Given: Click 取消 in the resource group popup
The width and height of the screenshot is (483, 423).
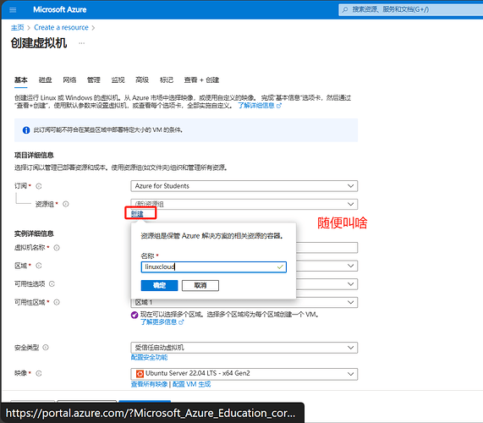Looking at the screenshot, I should pos(200,286).
